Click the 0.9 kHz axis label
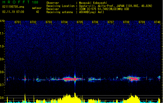Screen dimensions: 163x103 point(2,59)
